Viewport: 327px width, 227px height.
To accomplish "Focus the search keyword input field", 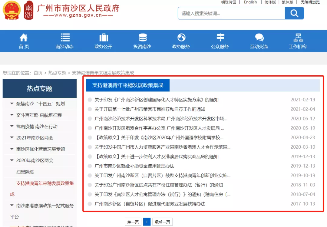I will (x=231, y=13).
